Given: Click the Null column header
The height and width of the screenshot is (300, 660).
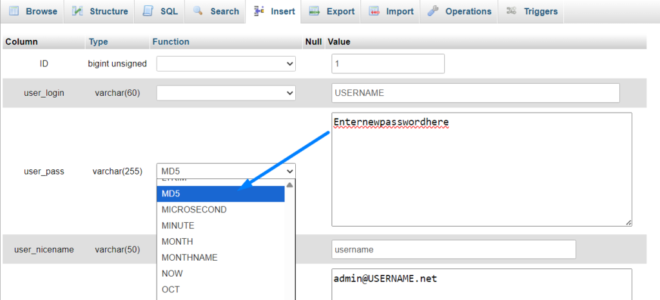Looking at the screenshot, I should (x=314, y=42).
